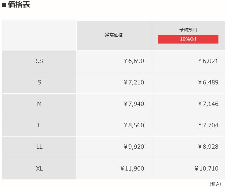This screenshot has width=227, height=188.
Task: Click the L discount price ¥7,704
Action: tap(208, 125)
